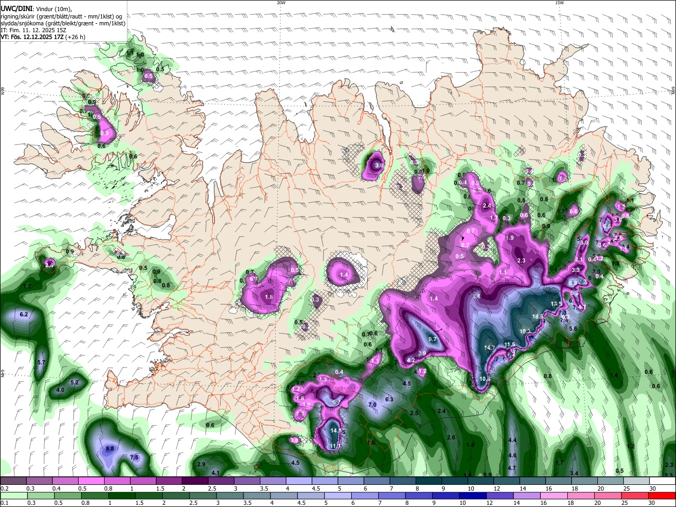Click the 7.5 value offshore southwest

134,457
